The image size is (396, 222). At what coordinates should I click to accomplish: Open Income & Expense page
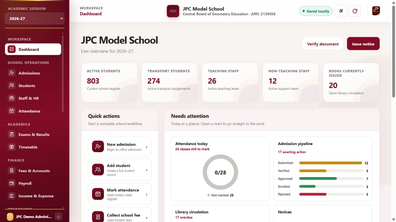pyautogui.click(x=33, y=196)
